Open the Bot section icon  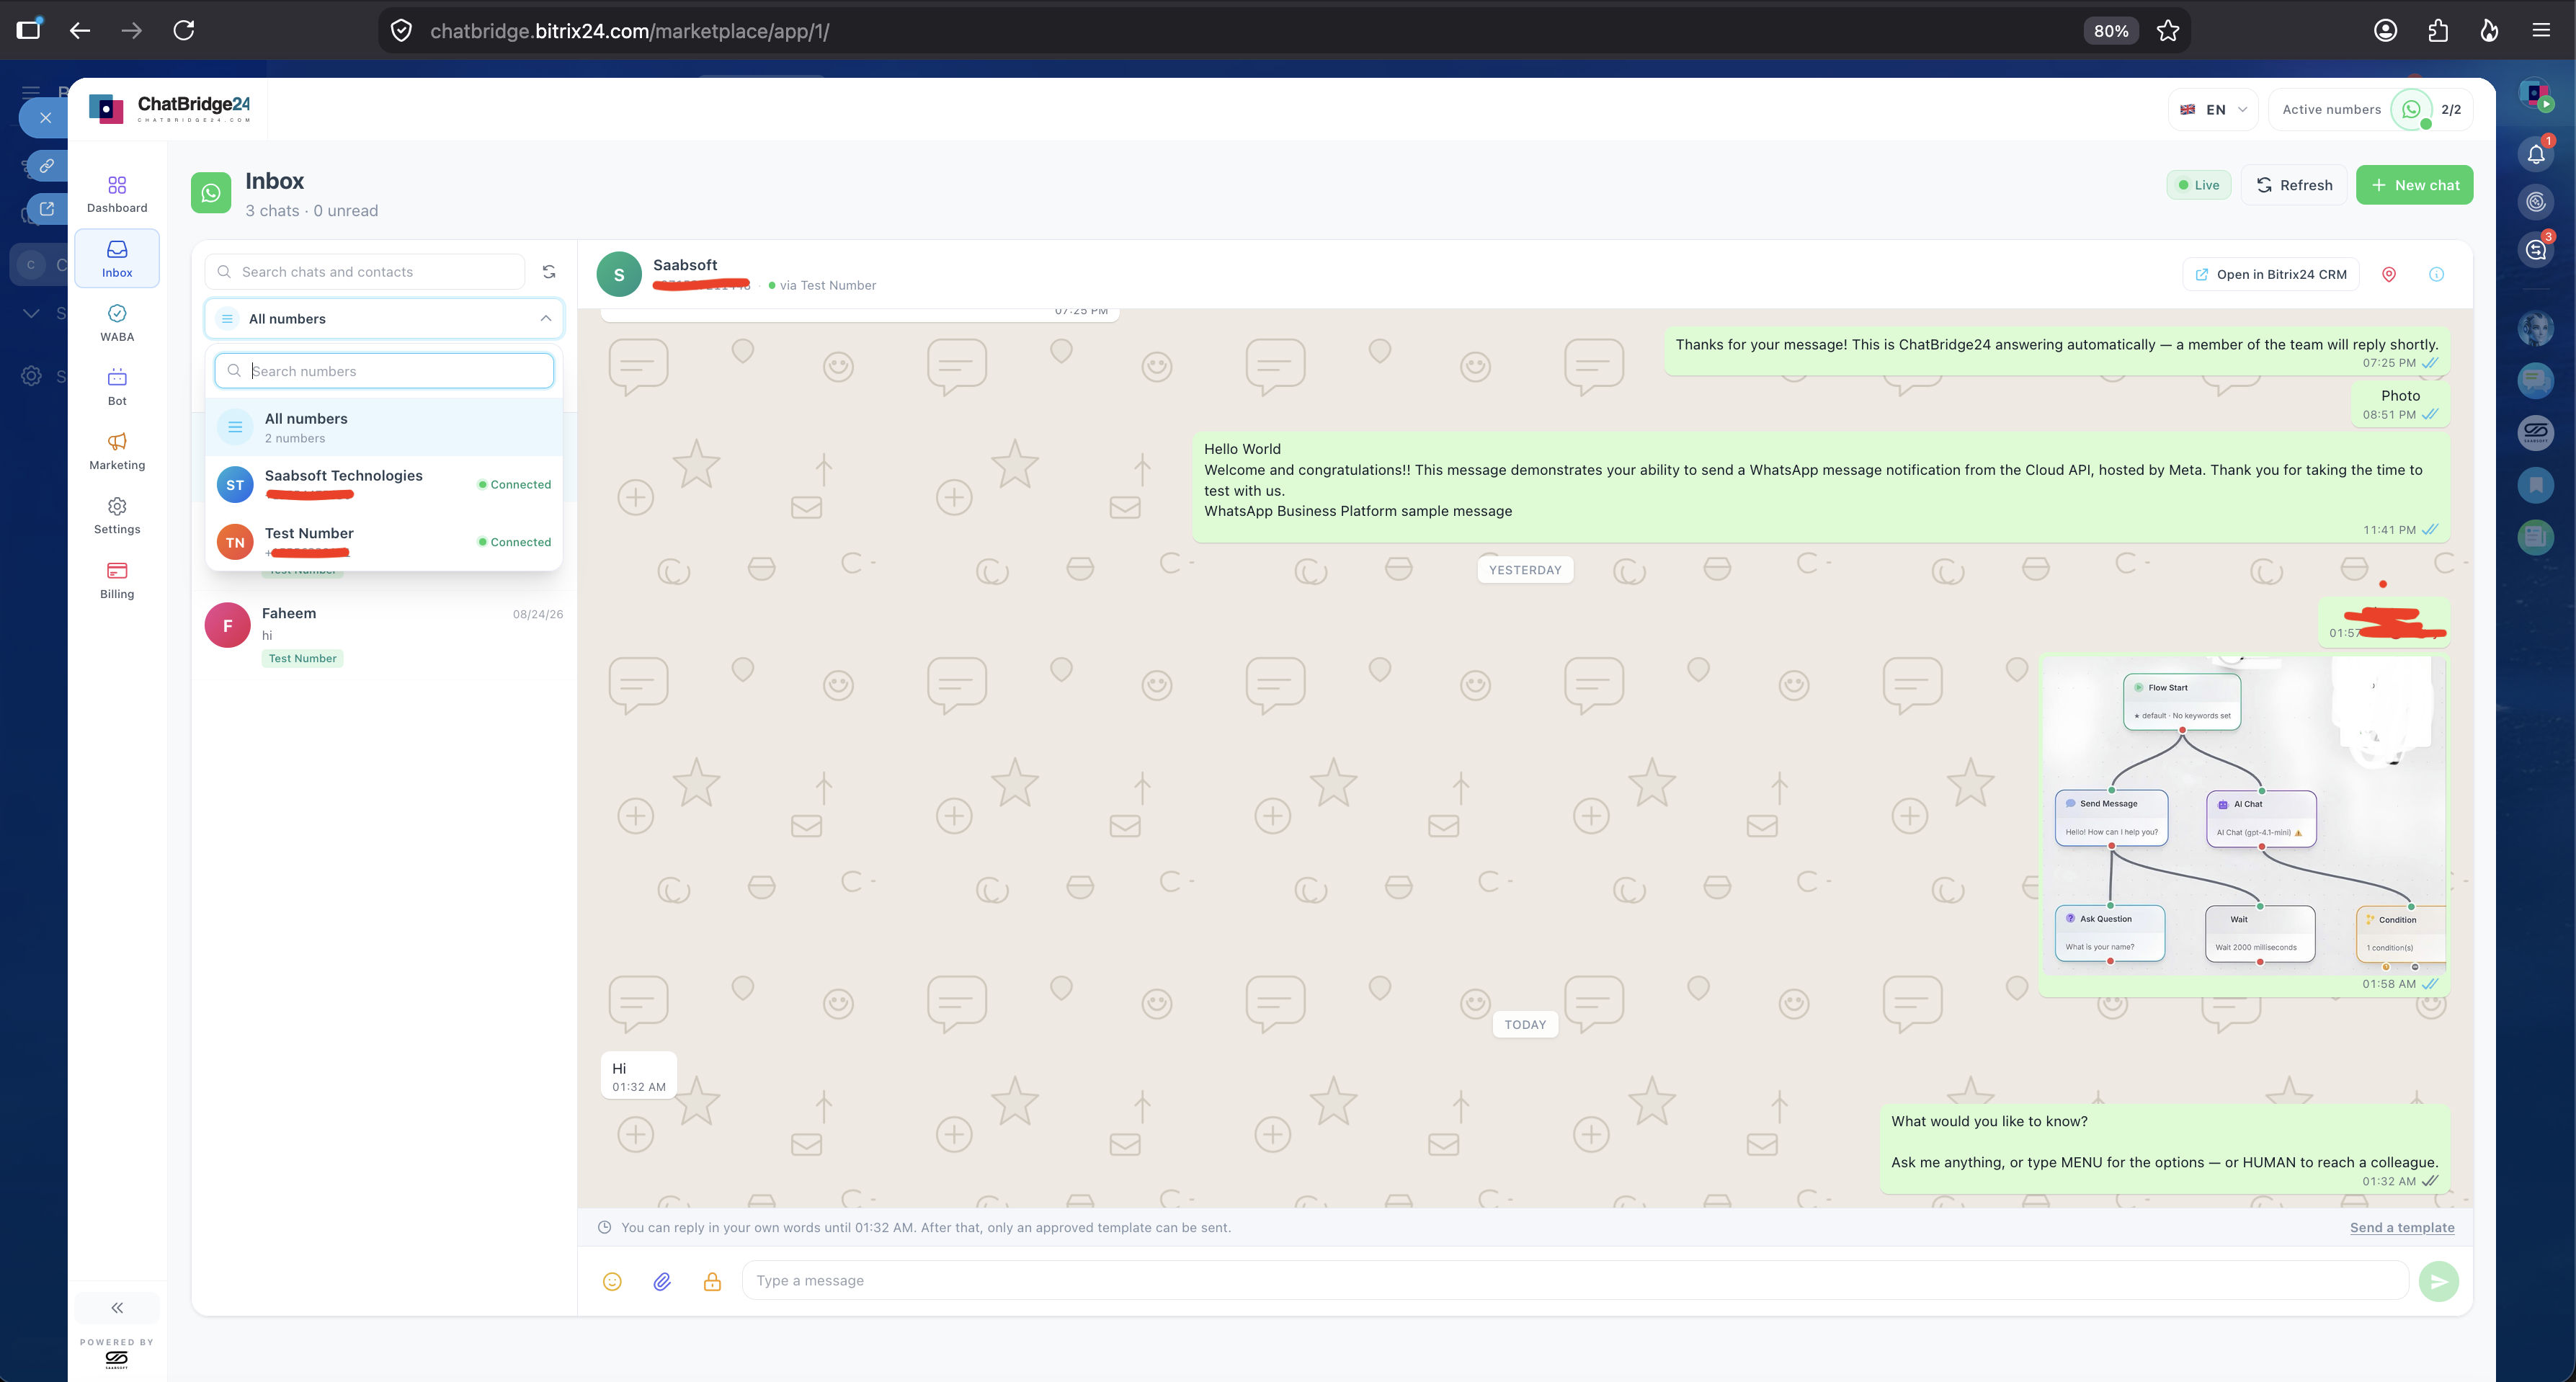pos(117,377)
